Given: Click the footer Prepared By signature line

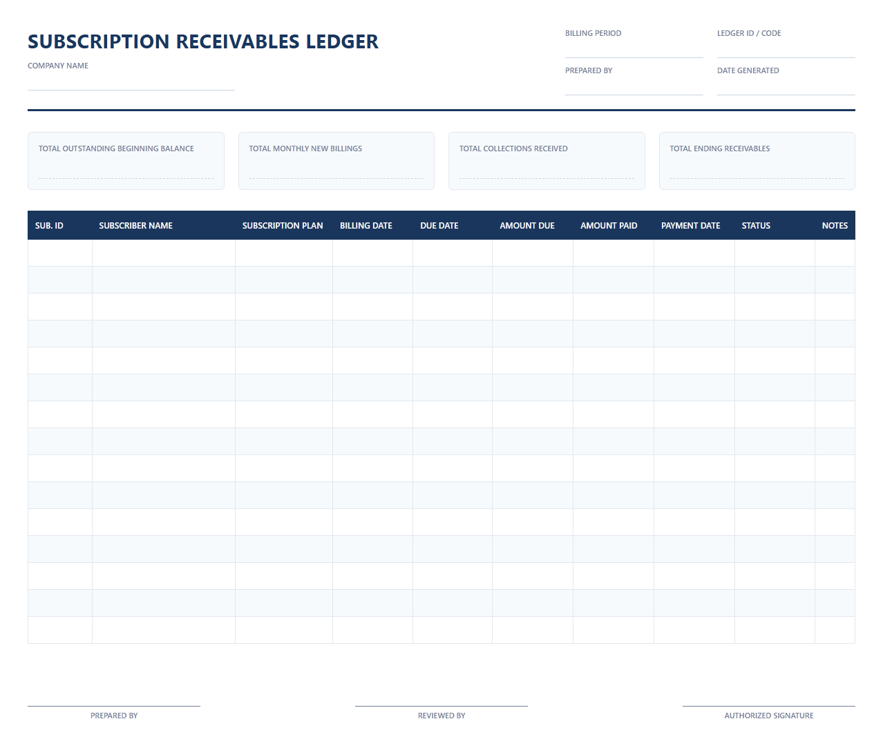Looking at the screenshot, I should tap(114, 706).
